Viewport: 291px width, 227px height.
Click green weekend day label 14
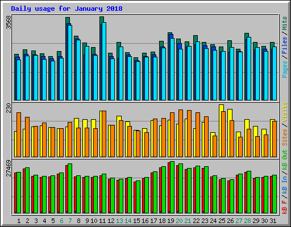pos(128,221)
